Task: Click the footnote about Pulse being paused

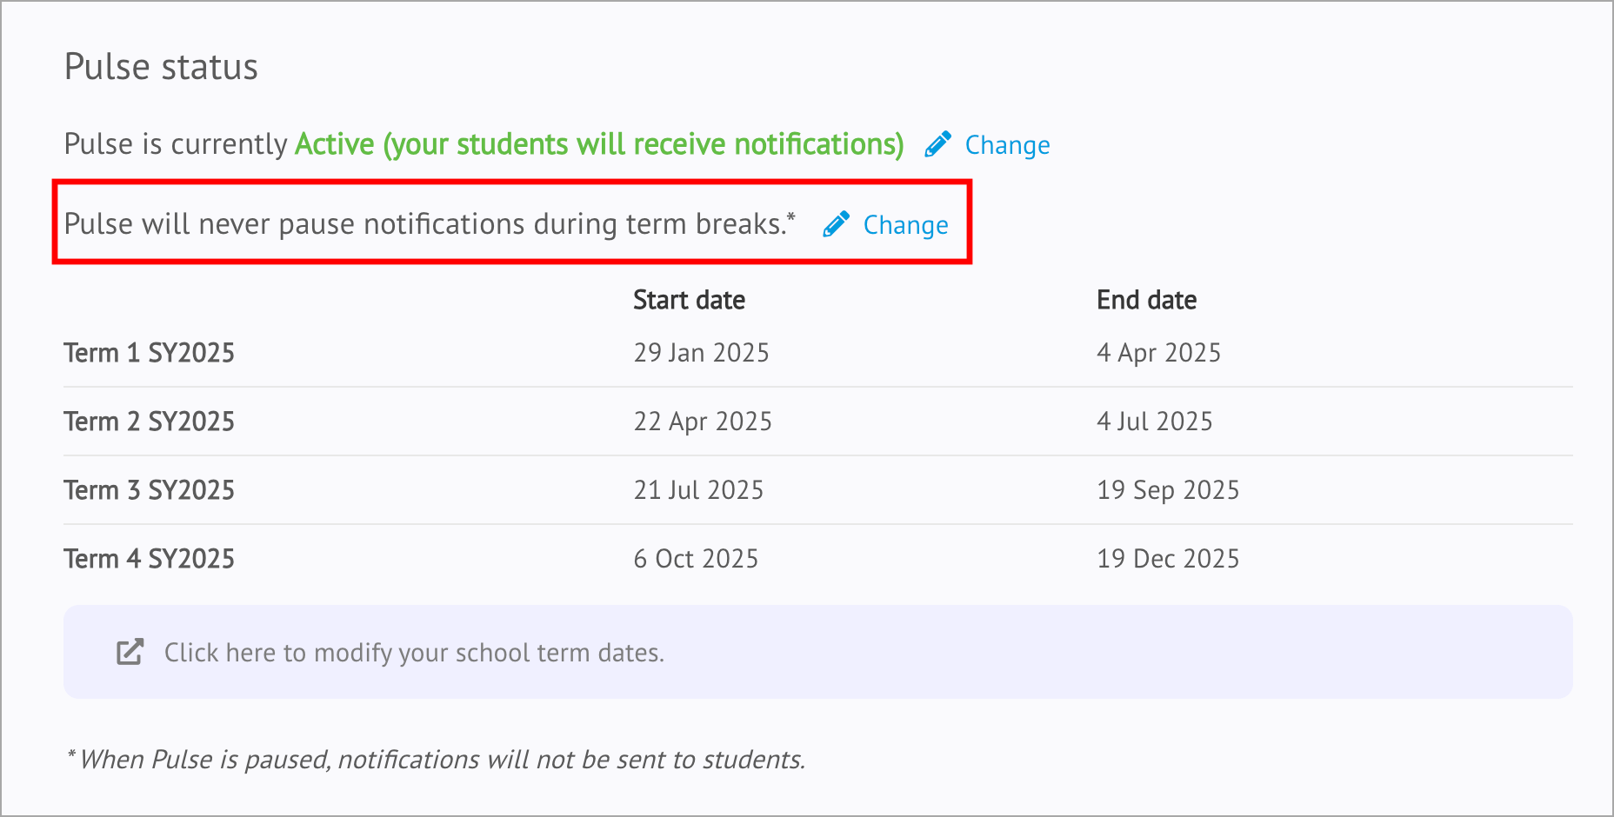Action: pos(436,760)
